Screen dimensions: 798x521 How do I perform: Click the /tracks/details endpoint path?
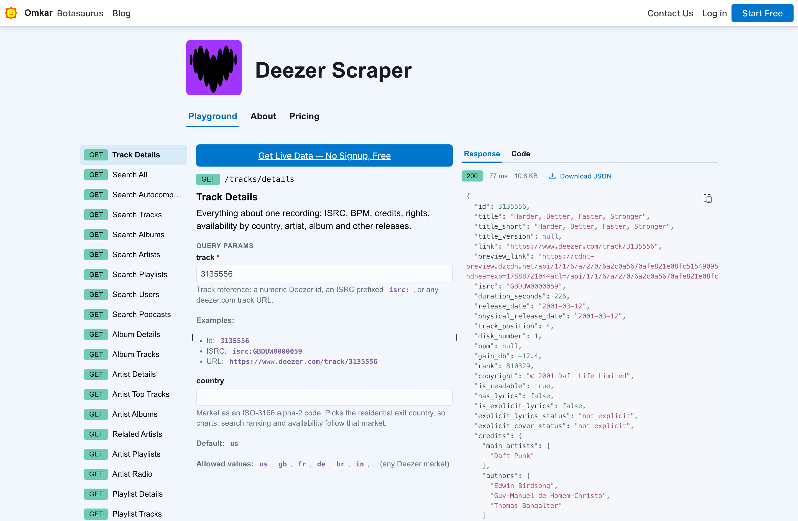coord(259,179)
